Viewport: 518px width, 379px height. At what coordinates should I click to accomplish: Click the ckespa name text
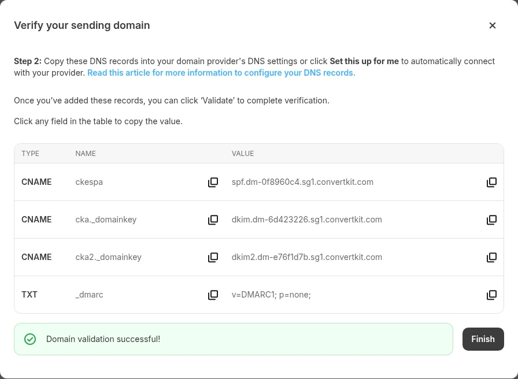89,182
